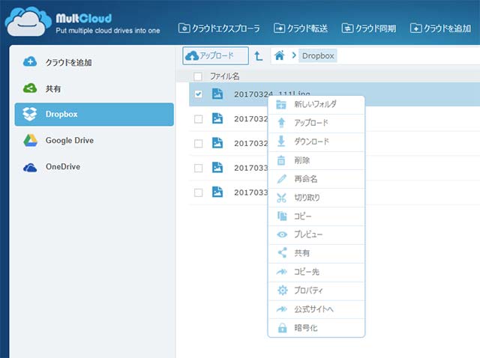Click the アップロード toolbar button
The width and height of the screenshot is (480, 358).
[215, 55]
